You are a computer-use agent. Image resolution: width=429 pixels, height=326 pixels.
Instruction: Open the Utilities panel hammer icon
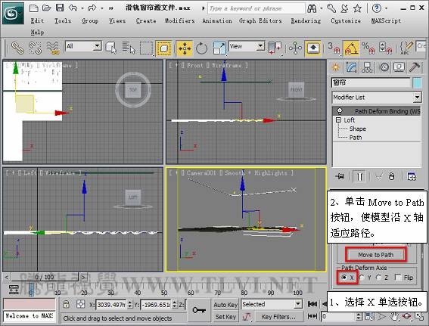pos(415,67)
